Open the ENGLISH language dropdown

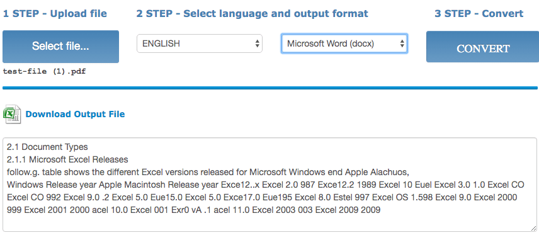click(200, 43)
